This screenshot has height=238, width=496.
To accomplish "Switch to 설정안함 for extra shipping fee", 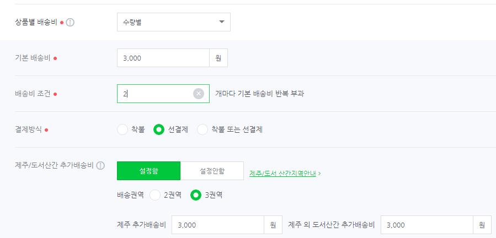I will 212,171.
